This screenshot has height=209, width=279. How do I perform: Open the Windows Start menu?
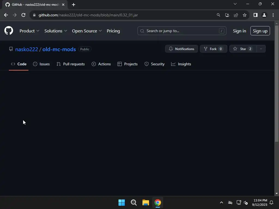point(122,202)
